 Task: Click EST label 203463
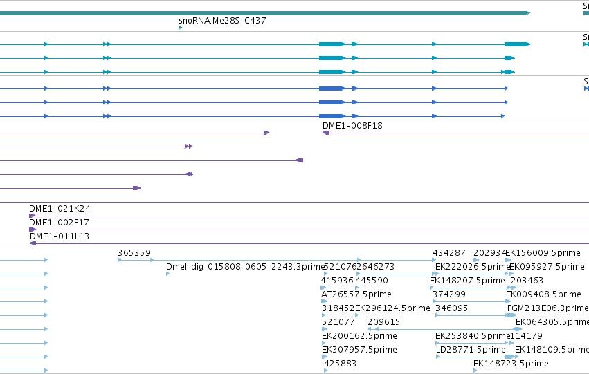[x=527, y=281]
